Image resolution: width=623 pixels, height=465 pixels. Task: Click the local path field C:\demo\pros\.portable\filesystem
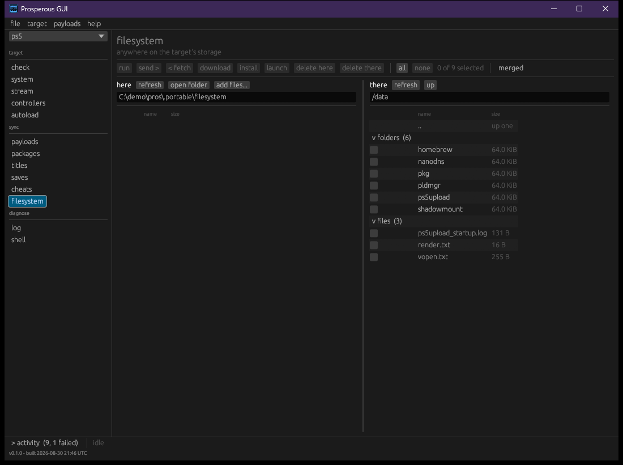click(x=236, y=97)
